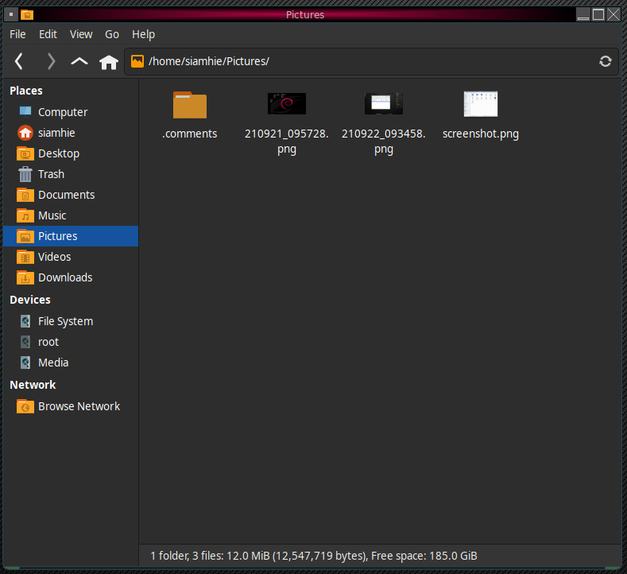The width and height of the screenshot is (627, 574).
Task: Click the Music label in sidebar
Action: coord(52,215)
